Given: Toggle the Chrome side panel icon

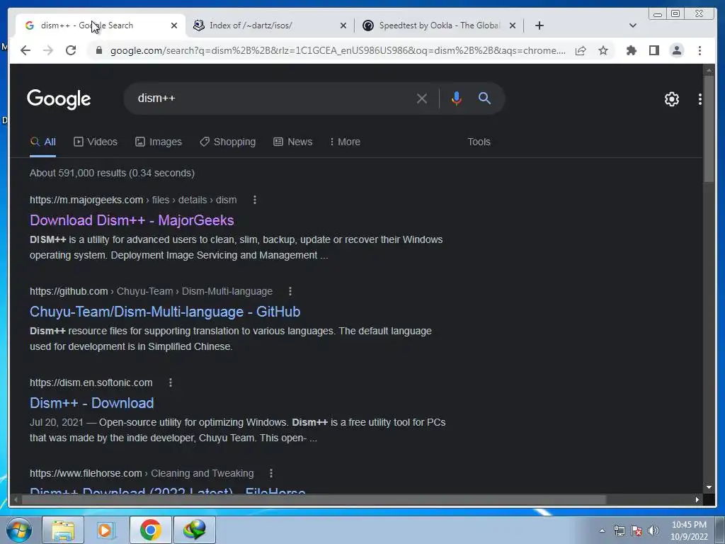Looking at the screenshot, I should click(653, 50).
